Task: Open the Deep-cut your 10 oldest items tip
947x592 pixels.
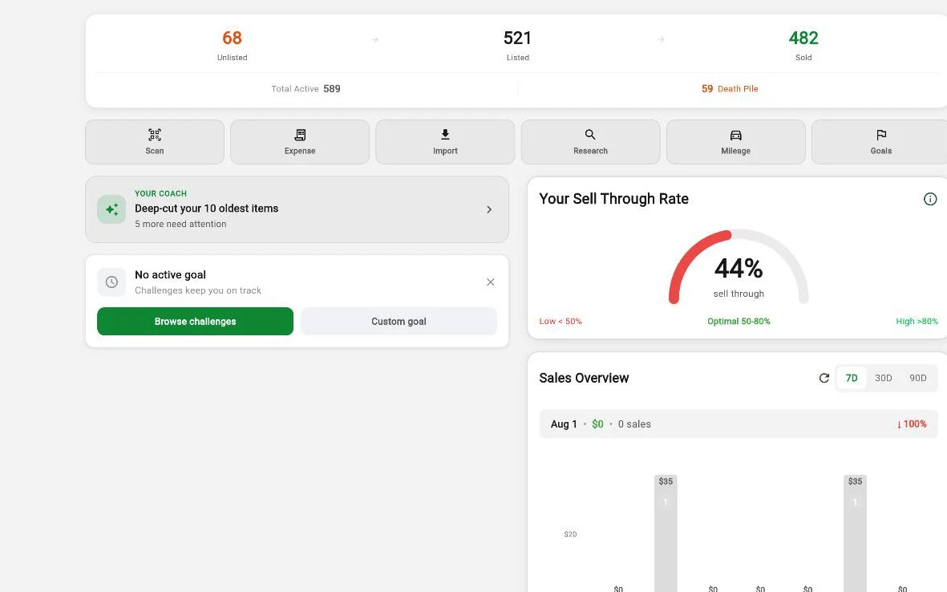Action: click(x=297, y=209)
